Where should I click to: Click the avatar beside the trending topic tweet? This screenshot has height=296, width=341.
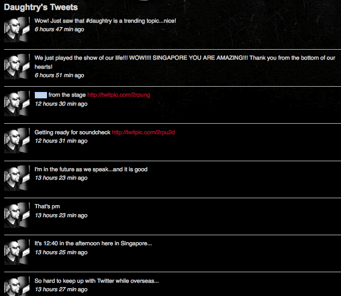[17, 30]
